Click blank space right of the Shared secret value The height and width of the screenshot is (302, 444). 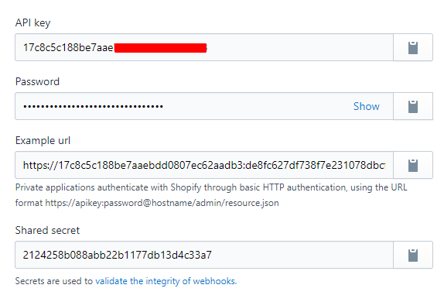(x=302, y=255)
